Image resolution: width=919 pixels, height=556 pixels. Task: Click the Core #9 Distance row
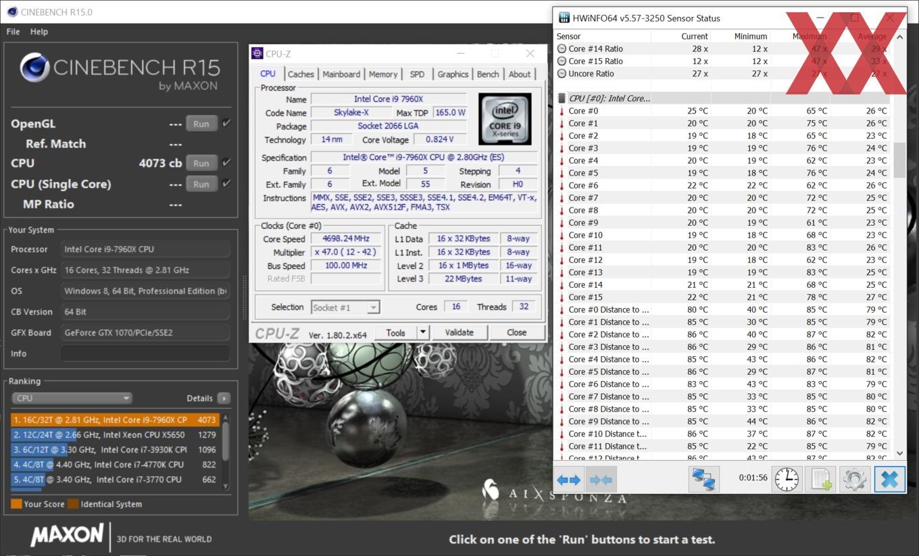724,422
